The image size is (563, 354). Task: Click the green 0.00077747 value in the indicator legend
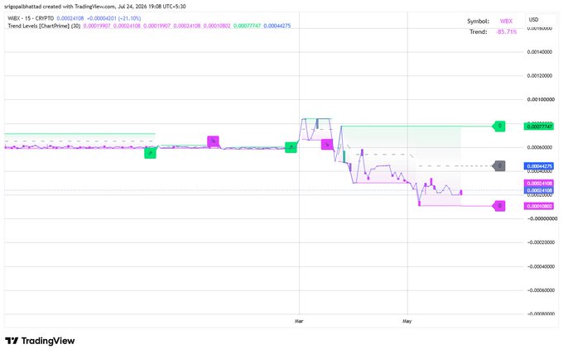(x=247, y=26)
